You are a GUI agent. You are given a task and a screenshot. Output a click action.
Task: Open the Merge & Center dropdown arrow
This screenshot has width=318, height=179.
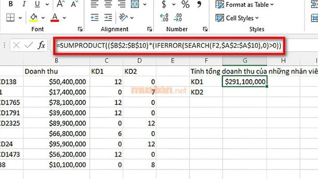tap(145, 4)
